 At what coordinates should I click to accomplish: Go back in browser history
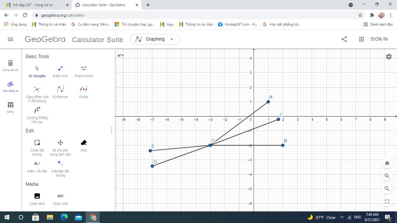pos(7,15)
